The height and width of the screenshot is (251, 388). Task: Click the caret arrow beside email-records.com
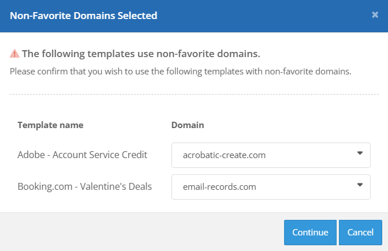(360, 185)
